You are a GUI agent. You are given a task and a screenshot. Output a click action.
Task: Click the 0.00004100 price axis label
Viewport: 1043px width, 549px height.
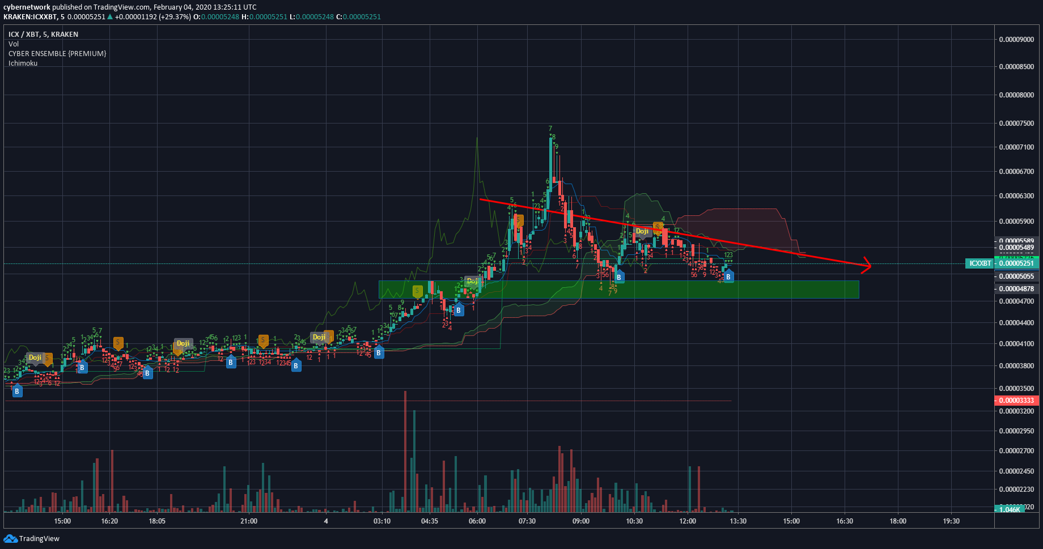click(x=1016, y=344)
